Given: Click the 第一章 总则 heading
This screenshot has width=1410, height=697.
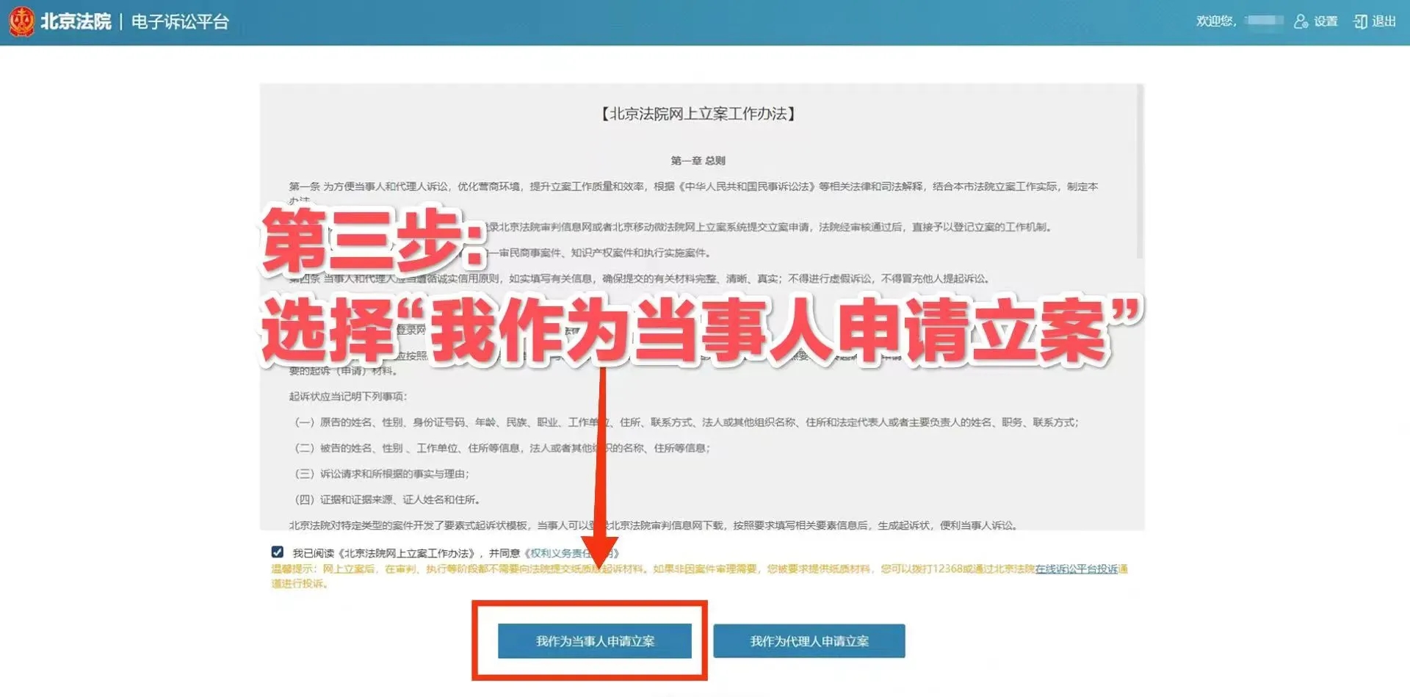Looking at the screenshot, I should [x=698, y=160].
